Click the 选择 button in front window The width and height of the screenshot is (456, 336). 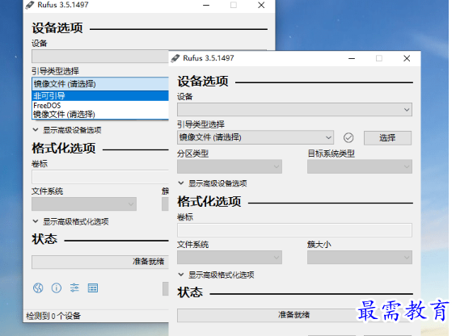pyautogui.click(x=387, y=137)
